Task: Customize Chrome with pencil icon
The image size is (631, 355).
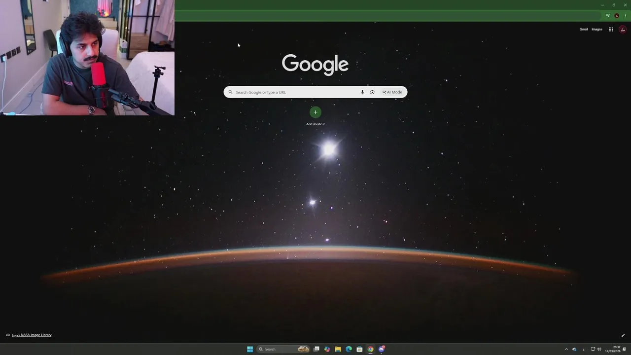Action: pos(623,336)
